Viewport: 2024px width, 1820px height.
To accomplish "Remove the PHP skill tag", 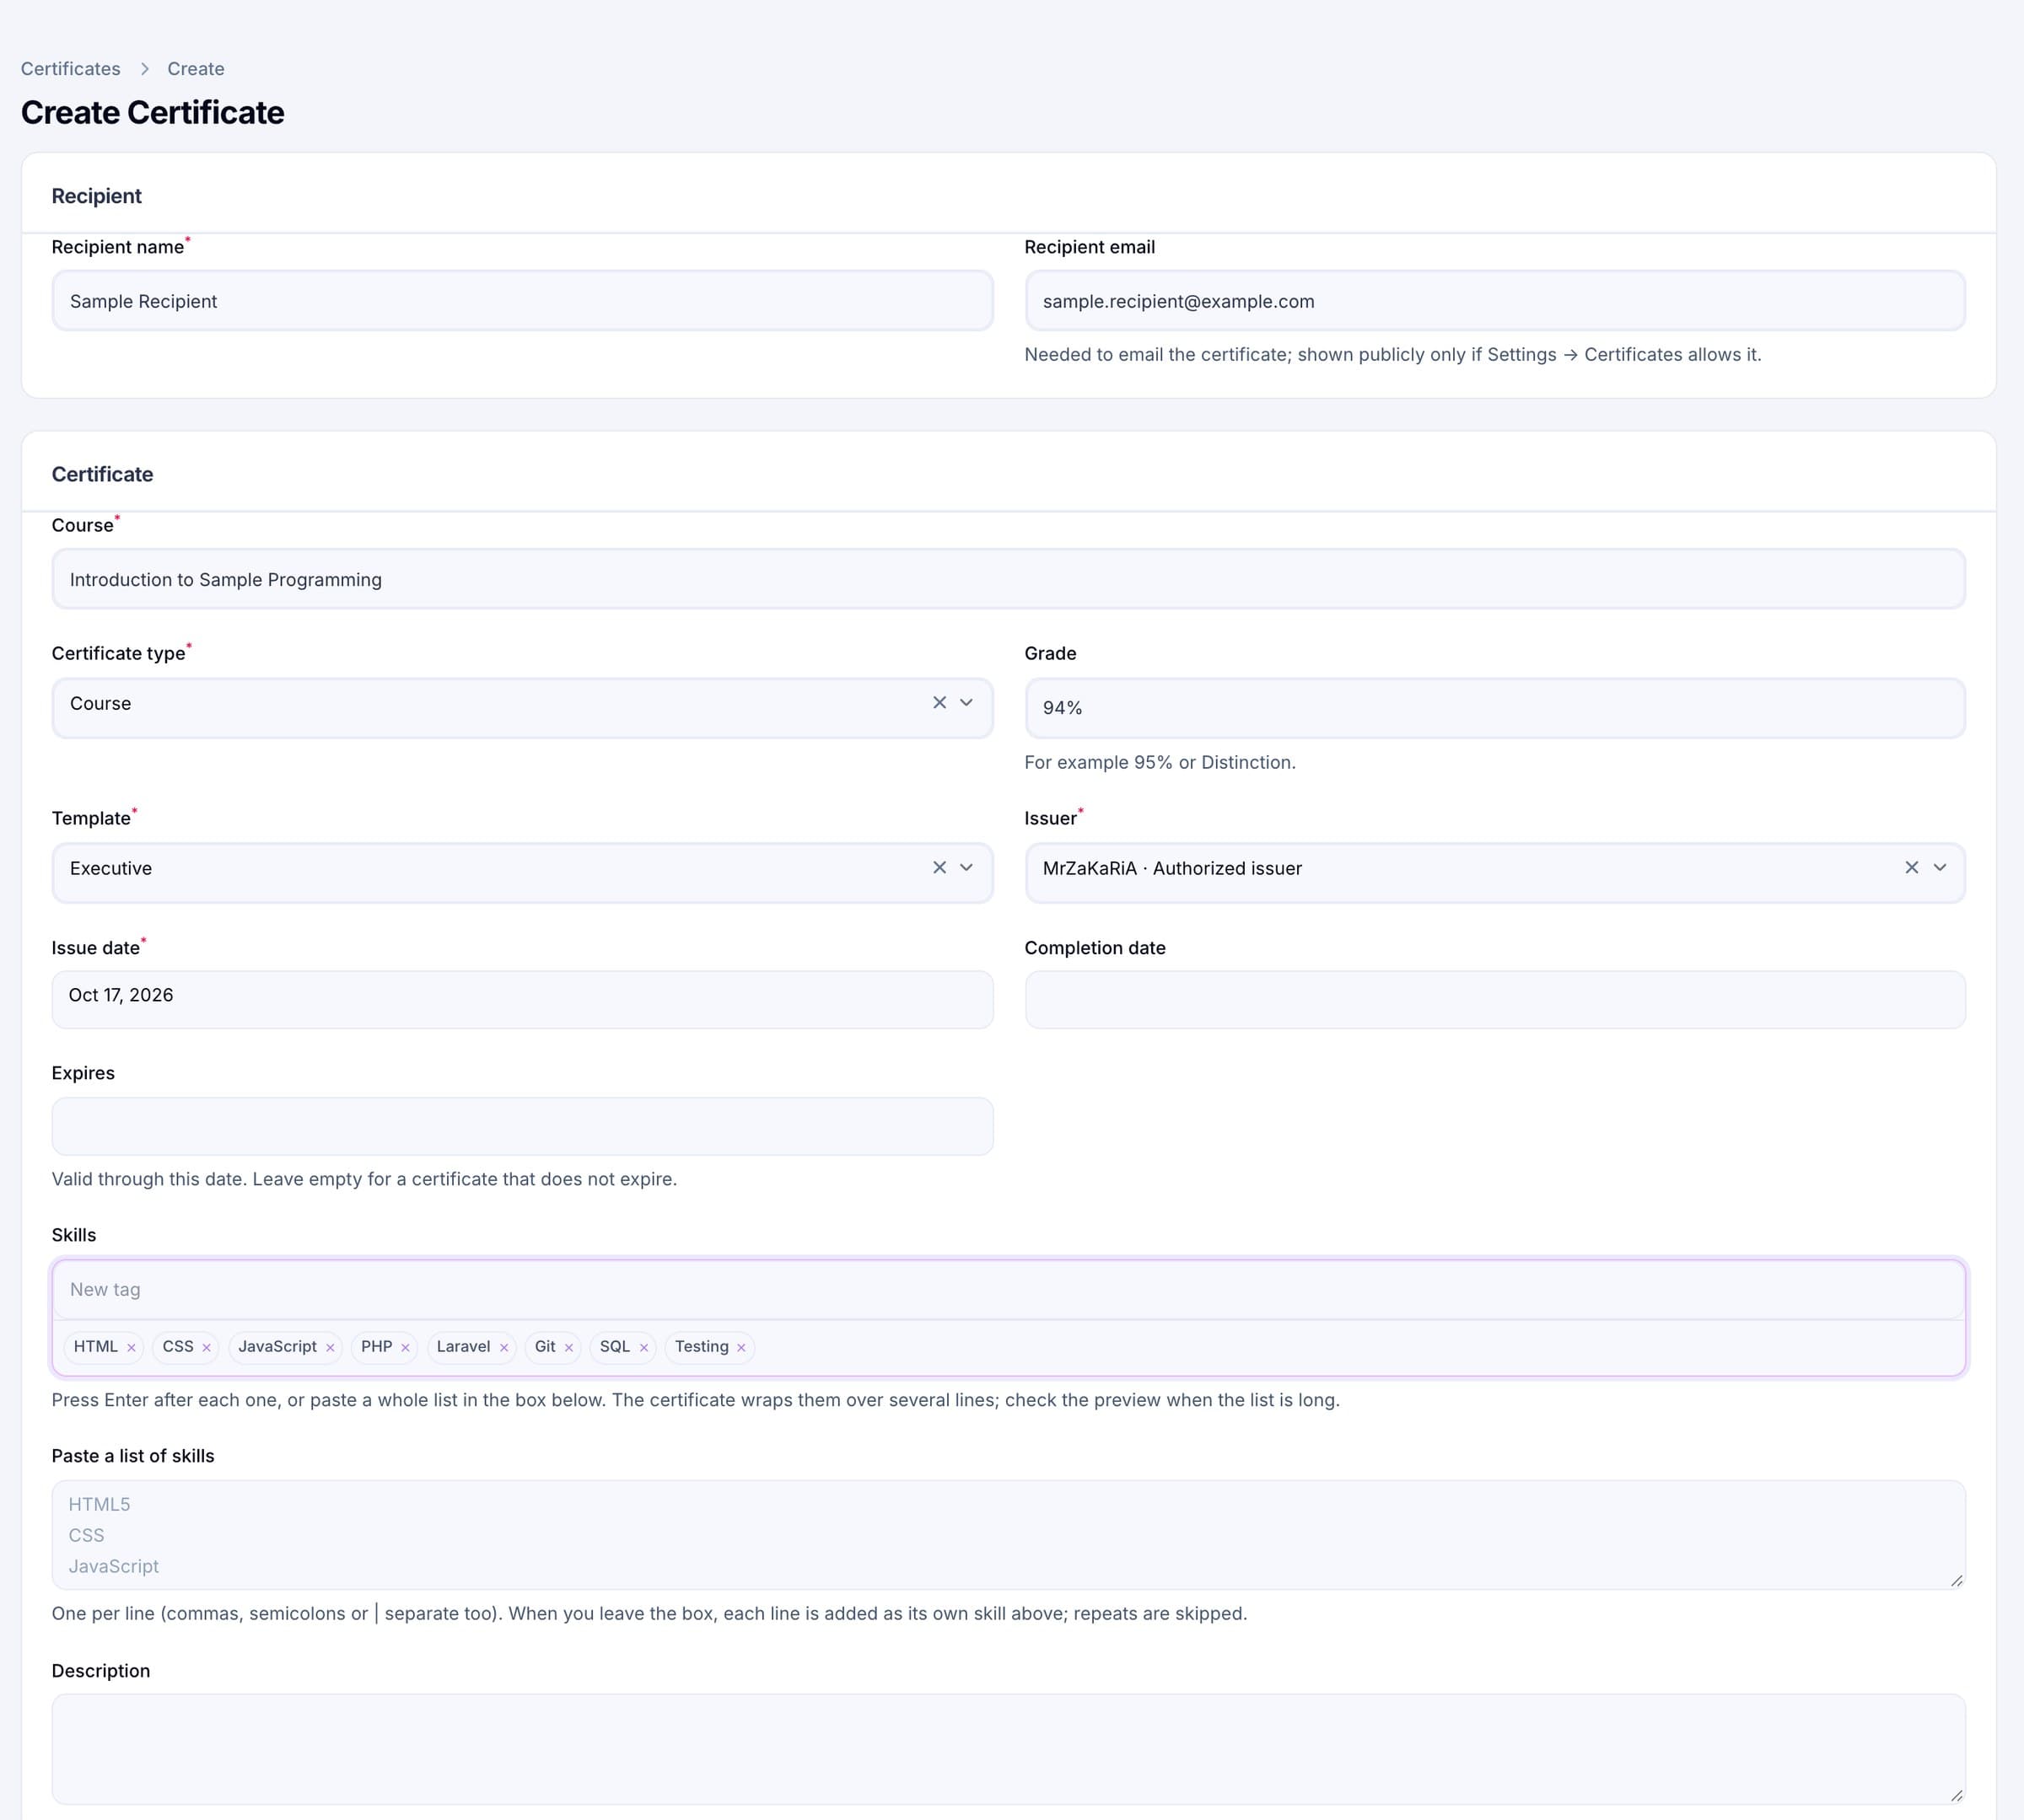I will coord(405,1348).
